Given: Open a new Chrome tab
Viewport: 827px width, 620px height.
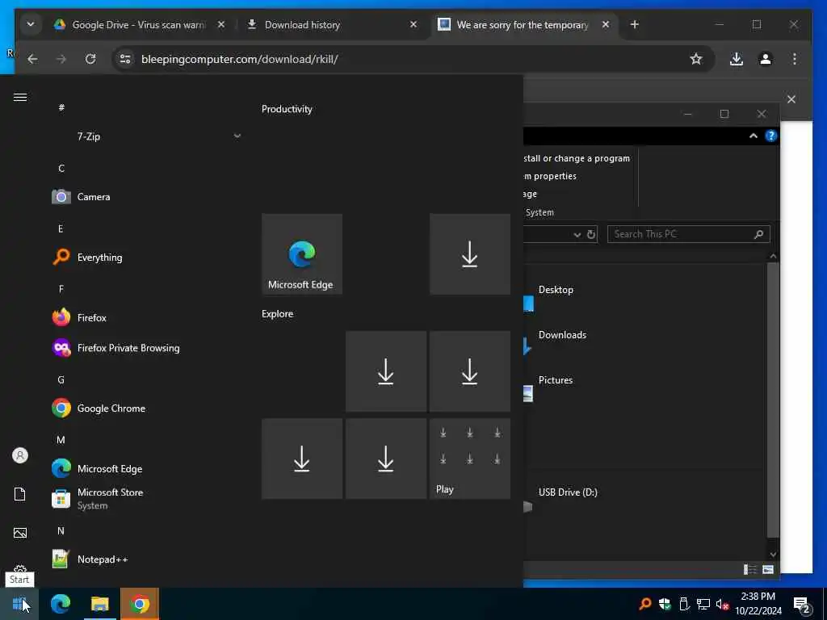Looking at the screenshot, I should coord(635,24).
